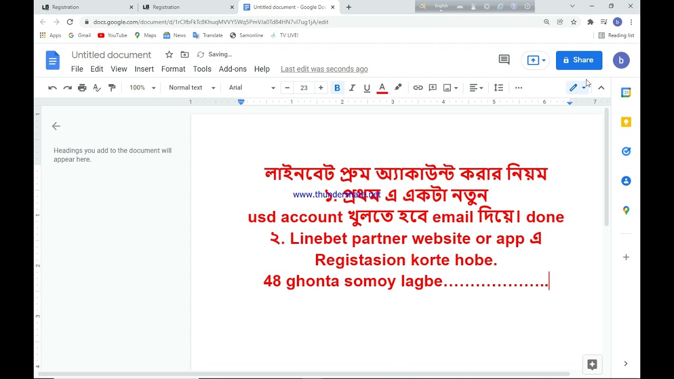674x379 pixels.
Task: Toggle Underline formatting
Action: click(367, 88)
